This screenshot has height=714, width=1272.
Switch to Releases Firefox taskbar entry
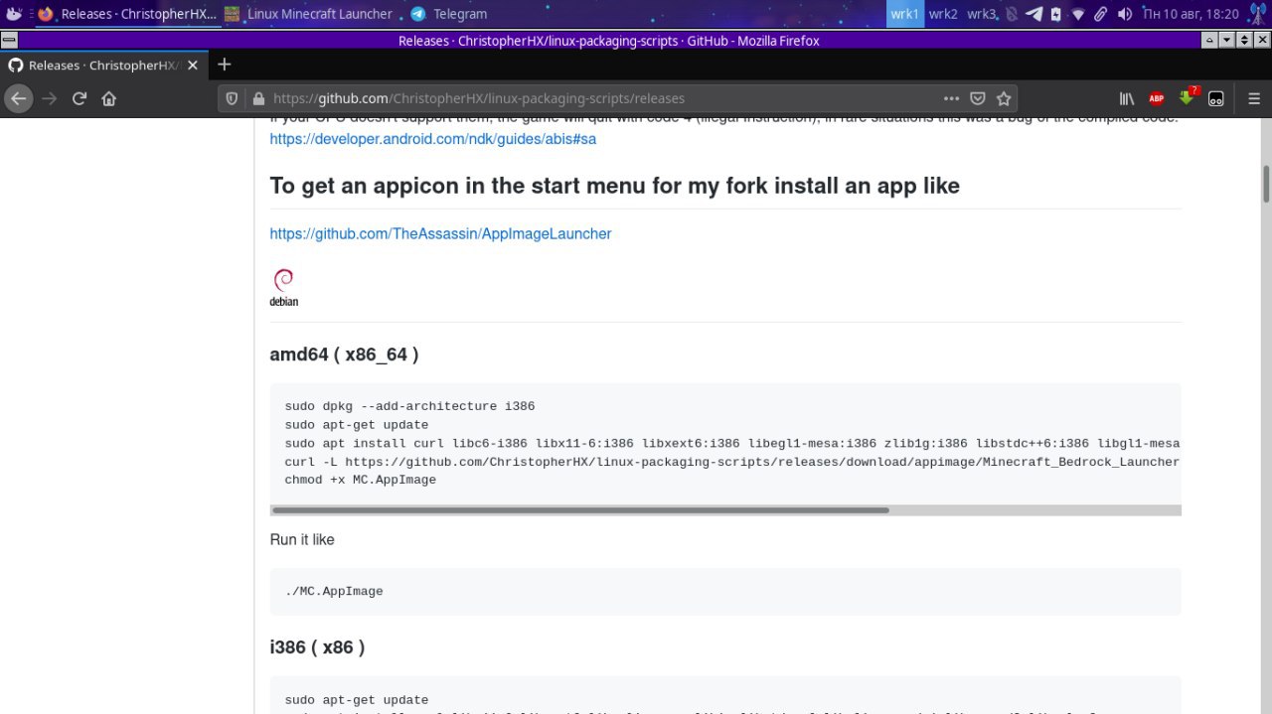(126, 14)
